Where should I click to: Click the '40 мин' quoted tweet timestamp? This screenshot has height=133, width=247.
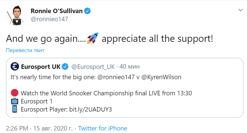tap(130, 67)
